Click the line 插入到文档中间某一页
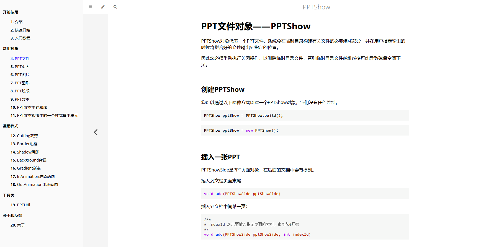This screenshot has width=481, height=247. tap(224, 207)
